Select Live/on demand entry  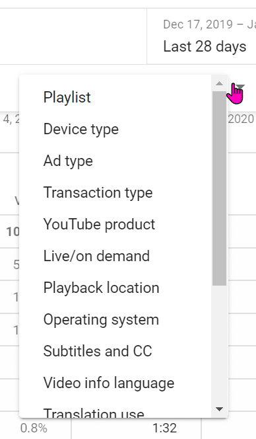(x=115, y=256)
